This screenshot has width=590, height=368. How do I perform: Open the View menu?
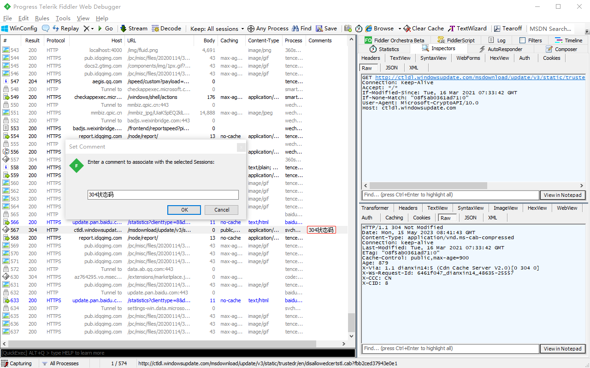click(83, 18)
